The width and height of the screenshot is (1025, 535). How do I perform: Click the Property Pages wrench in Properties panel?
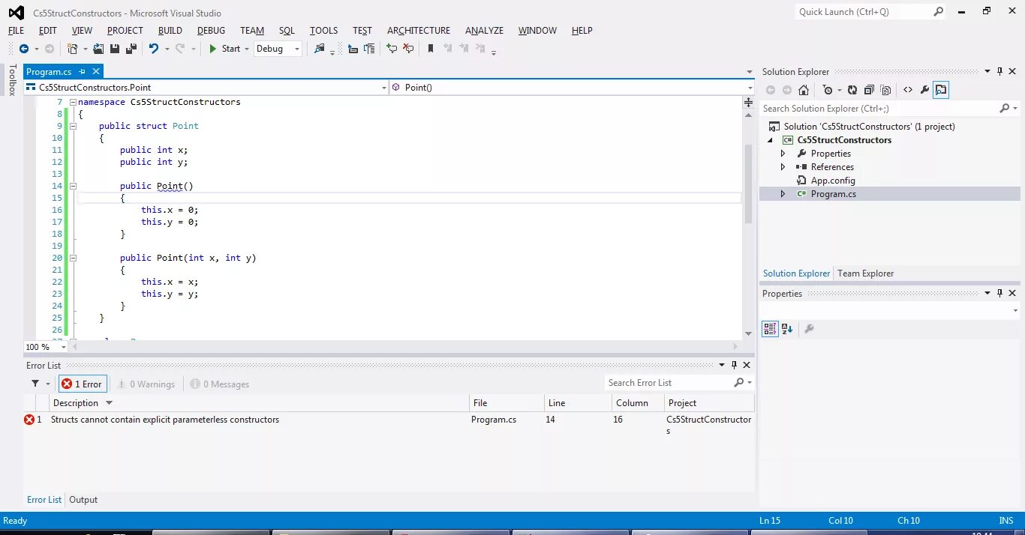809,328
